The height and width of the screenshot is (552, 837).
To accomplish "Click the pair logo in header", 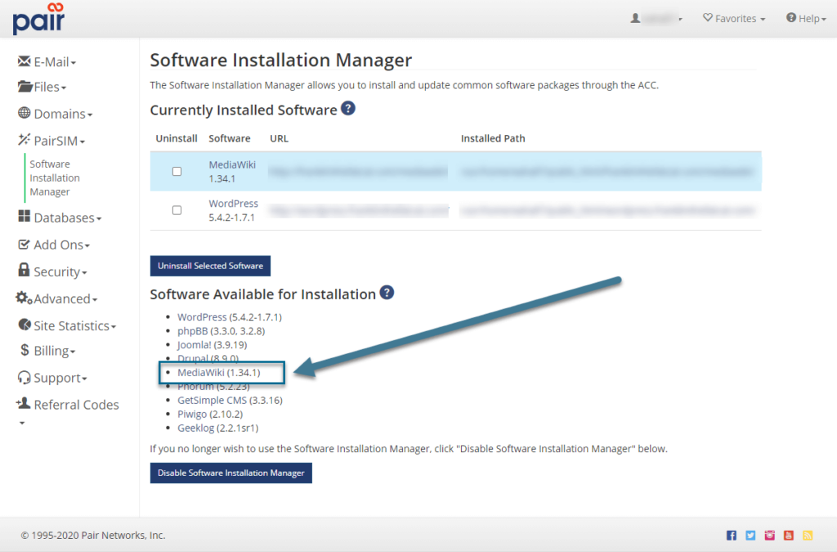I will 38,19.
